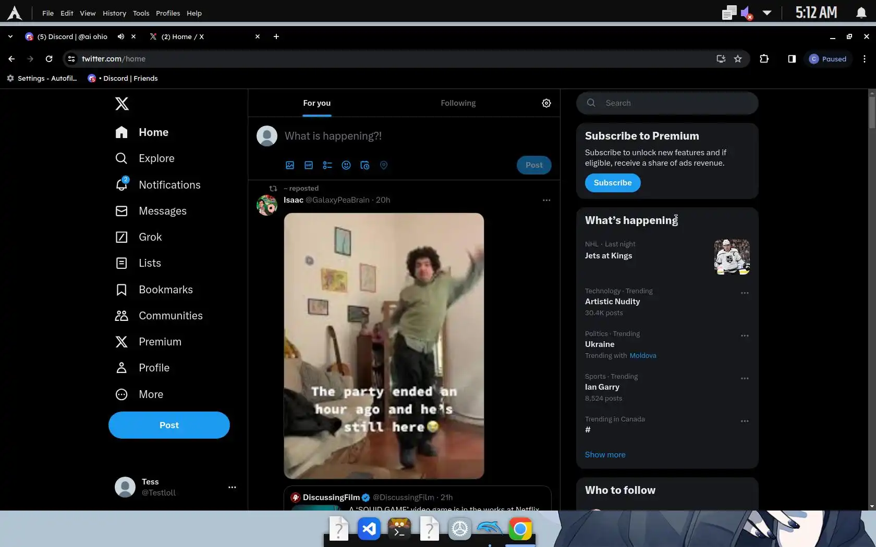
Task: Open Profile in the sidebar
Action: pyautogui.click(x=142, y=368)
